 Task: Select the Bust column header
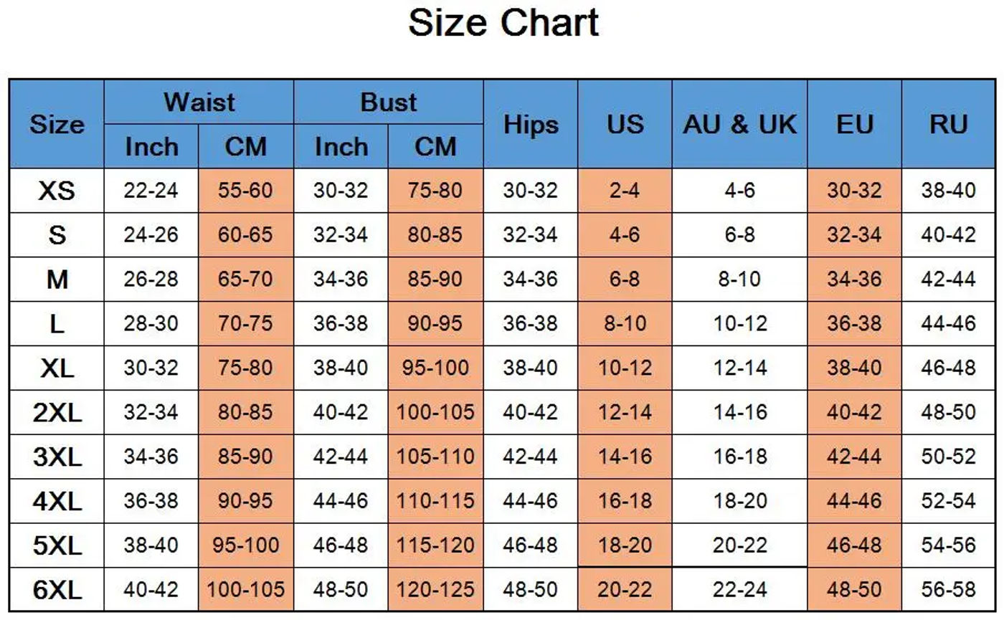coord(388,102)
